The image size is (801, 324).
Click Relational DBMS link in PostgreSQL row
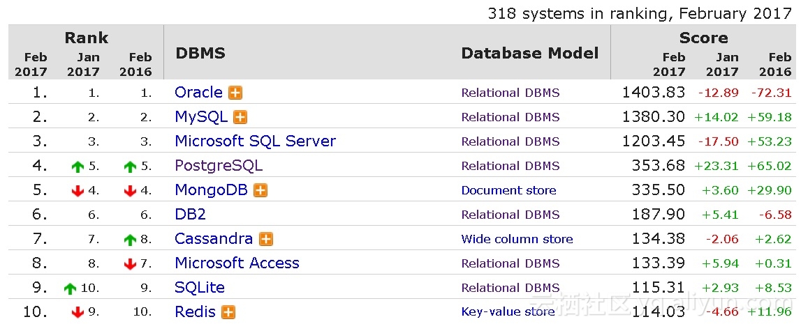click(x=510, y=166)
